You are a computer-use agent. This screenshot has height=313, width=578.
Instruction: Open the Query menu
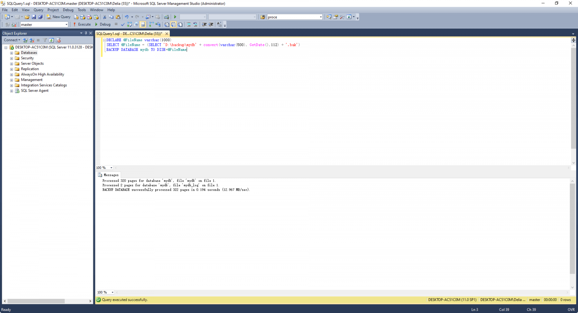(x=38, y=10)
